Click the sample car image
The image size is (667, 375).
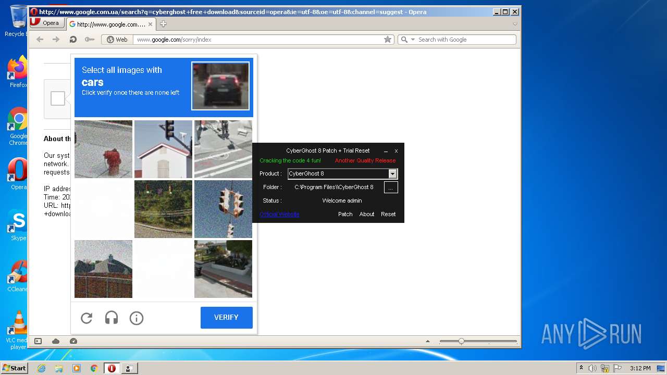click(220, 86)
